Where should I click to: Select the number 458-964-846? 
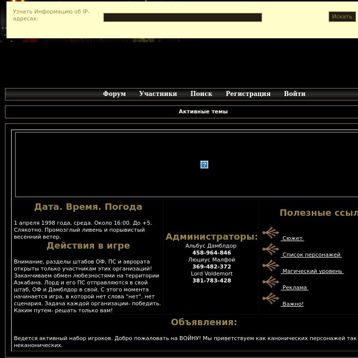coord(212,253)
